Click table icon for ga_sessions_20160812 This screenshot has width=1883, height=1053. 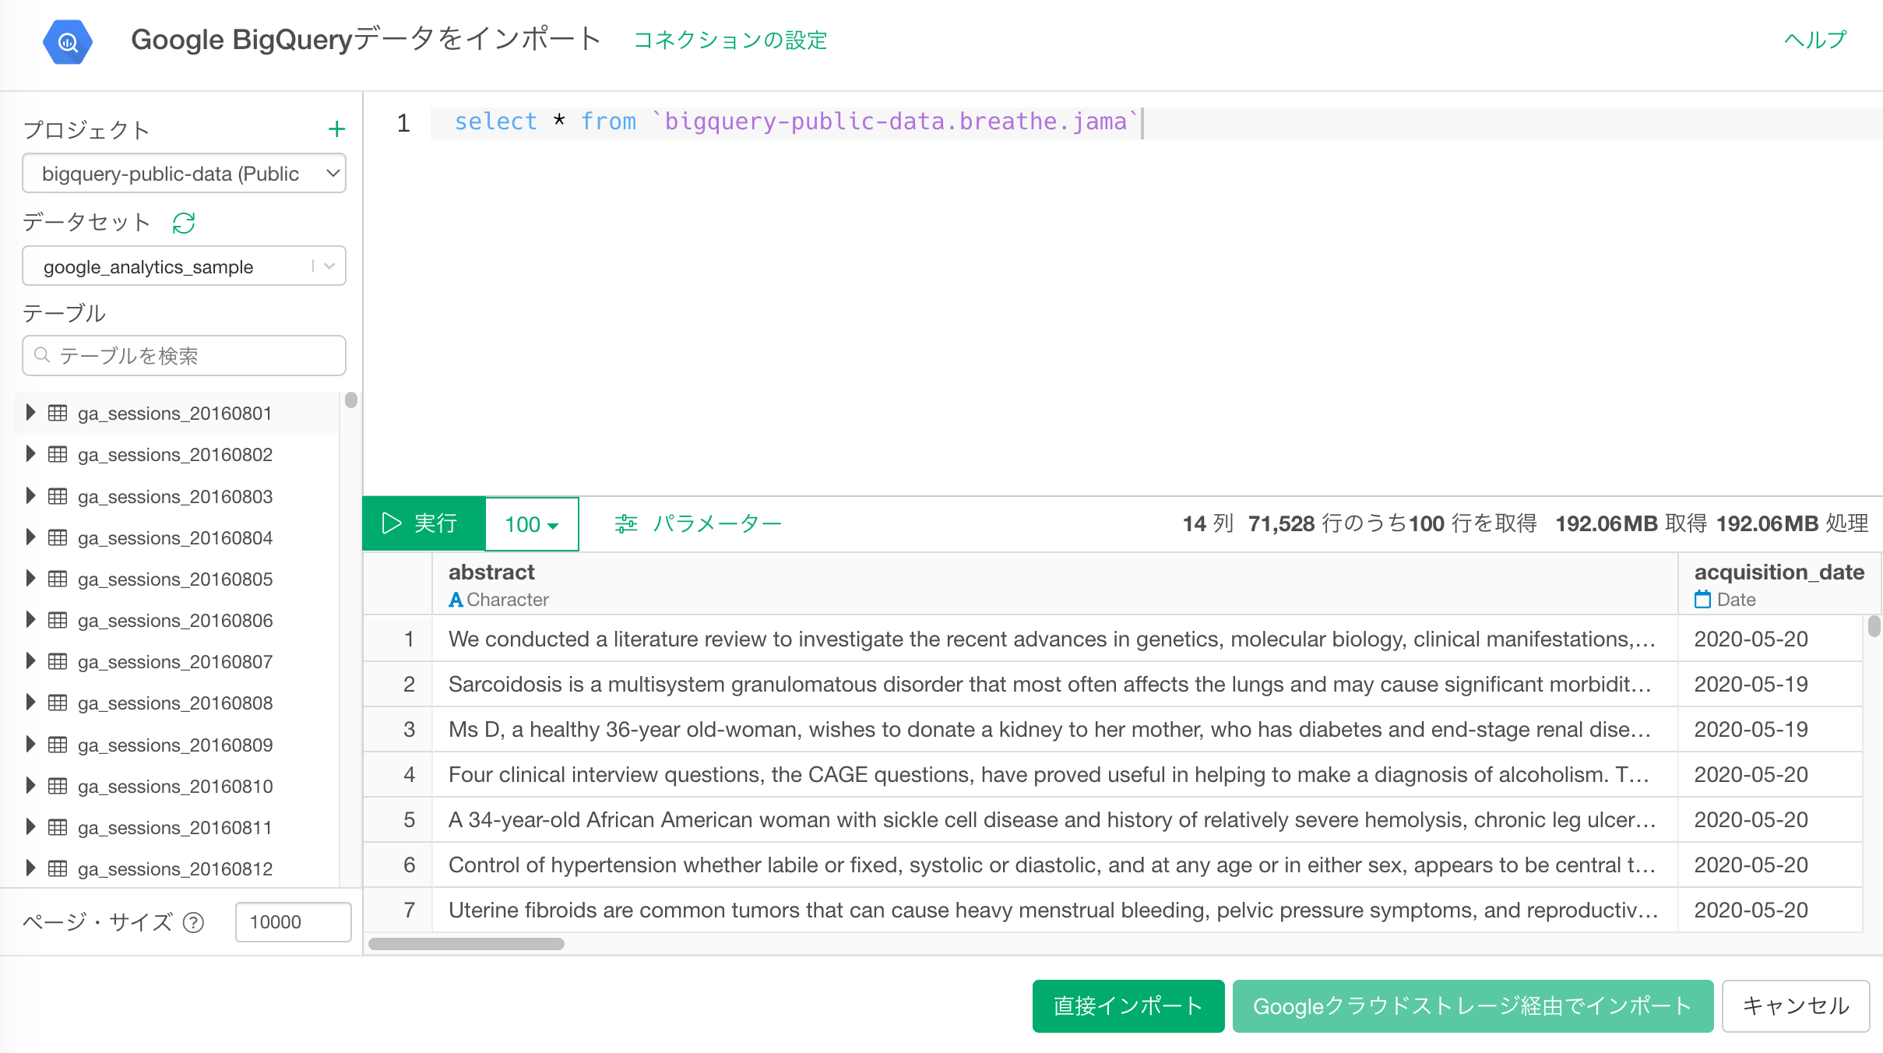pos(58,868)
